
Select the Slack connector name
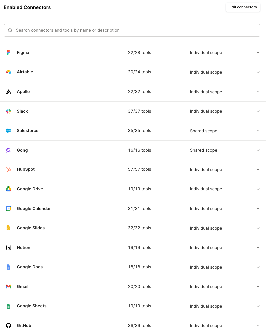[22, 111]
